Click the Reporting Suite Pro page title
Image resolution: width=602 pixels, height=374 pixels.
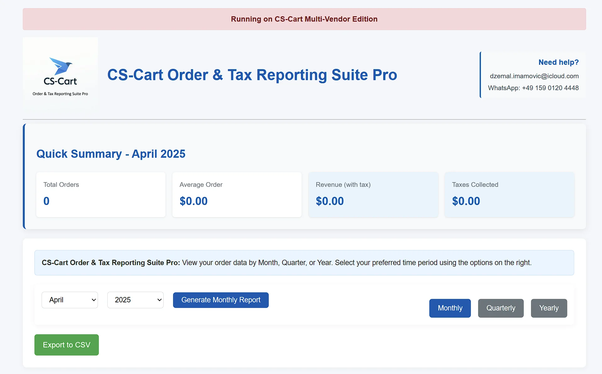252,75
